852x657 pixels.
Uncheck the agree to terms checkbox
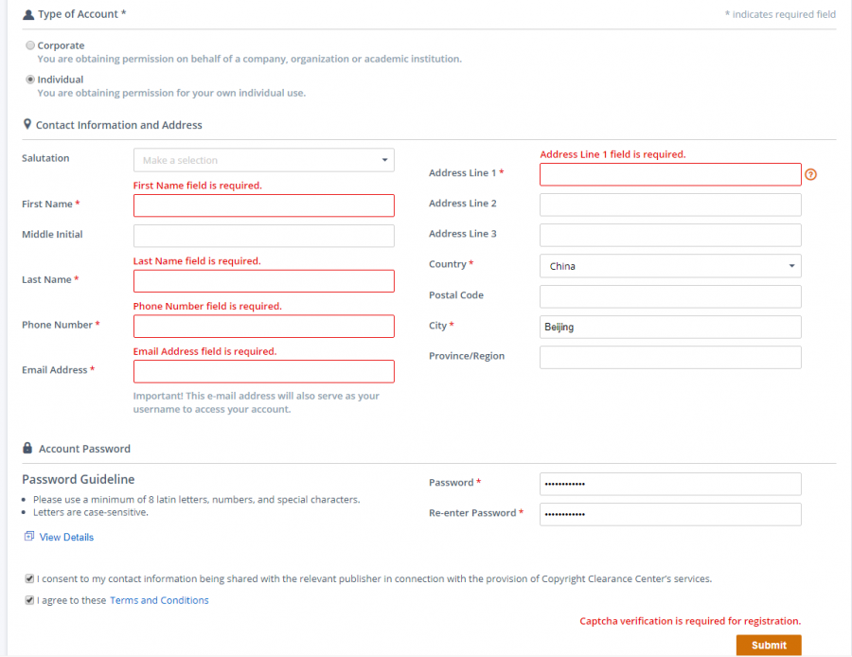coord(30,600)
